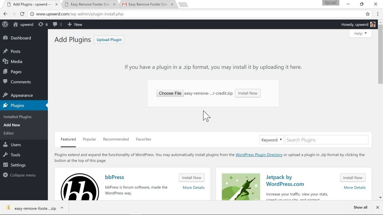Open comments bubble in admin bar

point(55,24)
